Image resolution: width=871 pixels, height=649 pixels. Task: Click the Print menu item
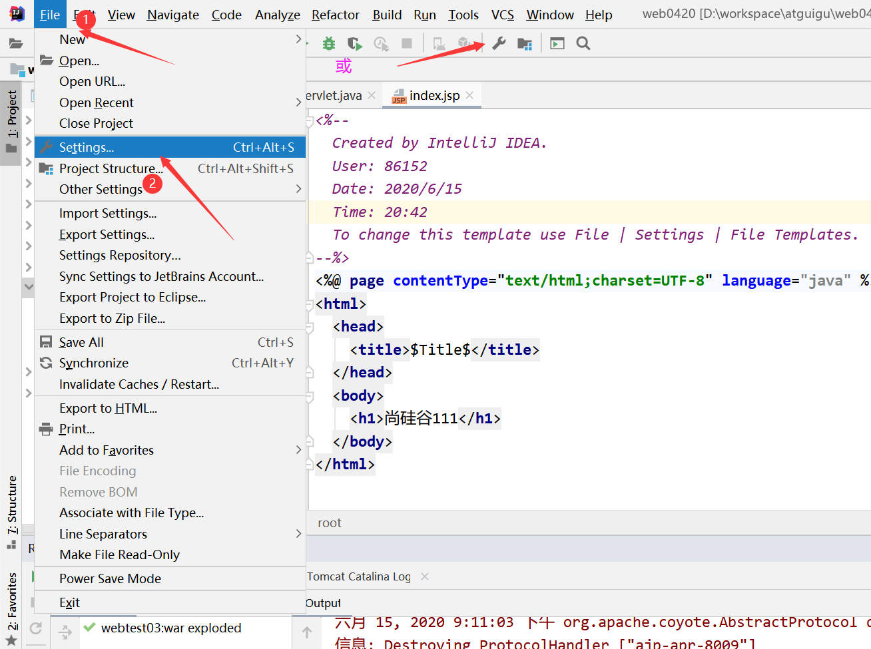pyautogui.click(x=170, y=429)
